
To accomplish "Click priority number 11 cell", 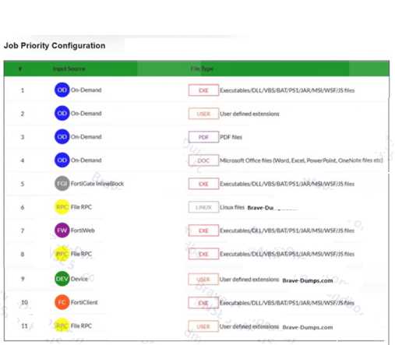I will click(x=24, y=326).
